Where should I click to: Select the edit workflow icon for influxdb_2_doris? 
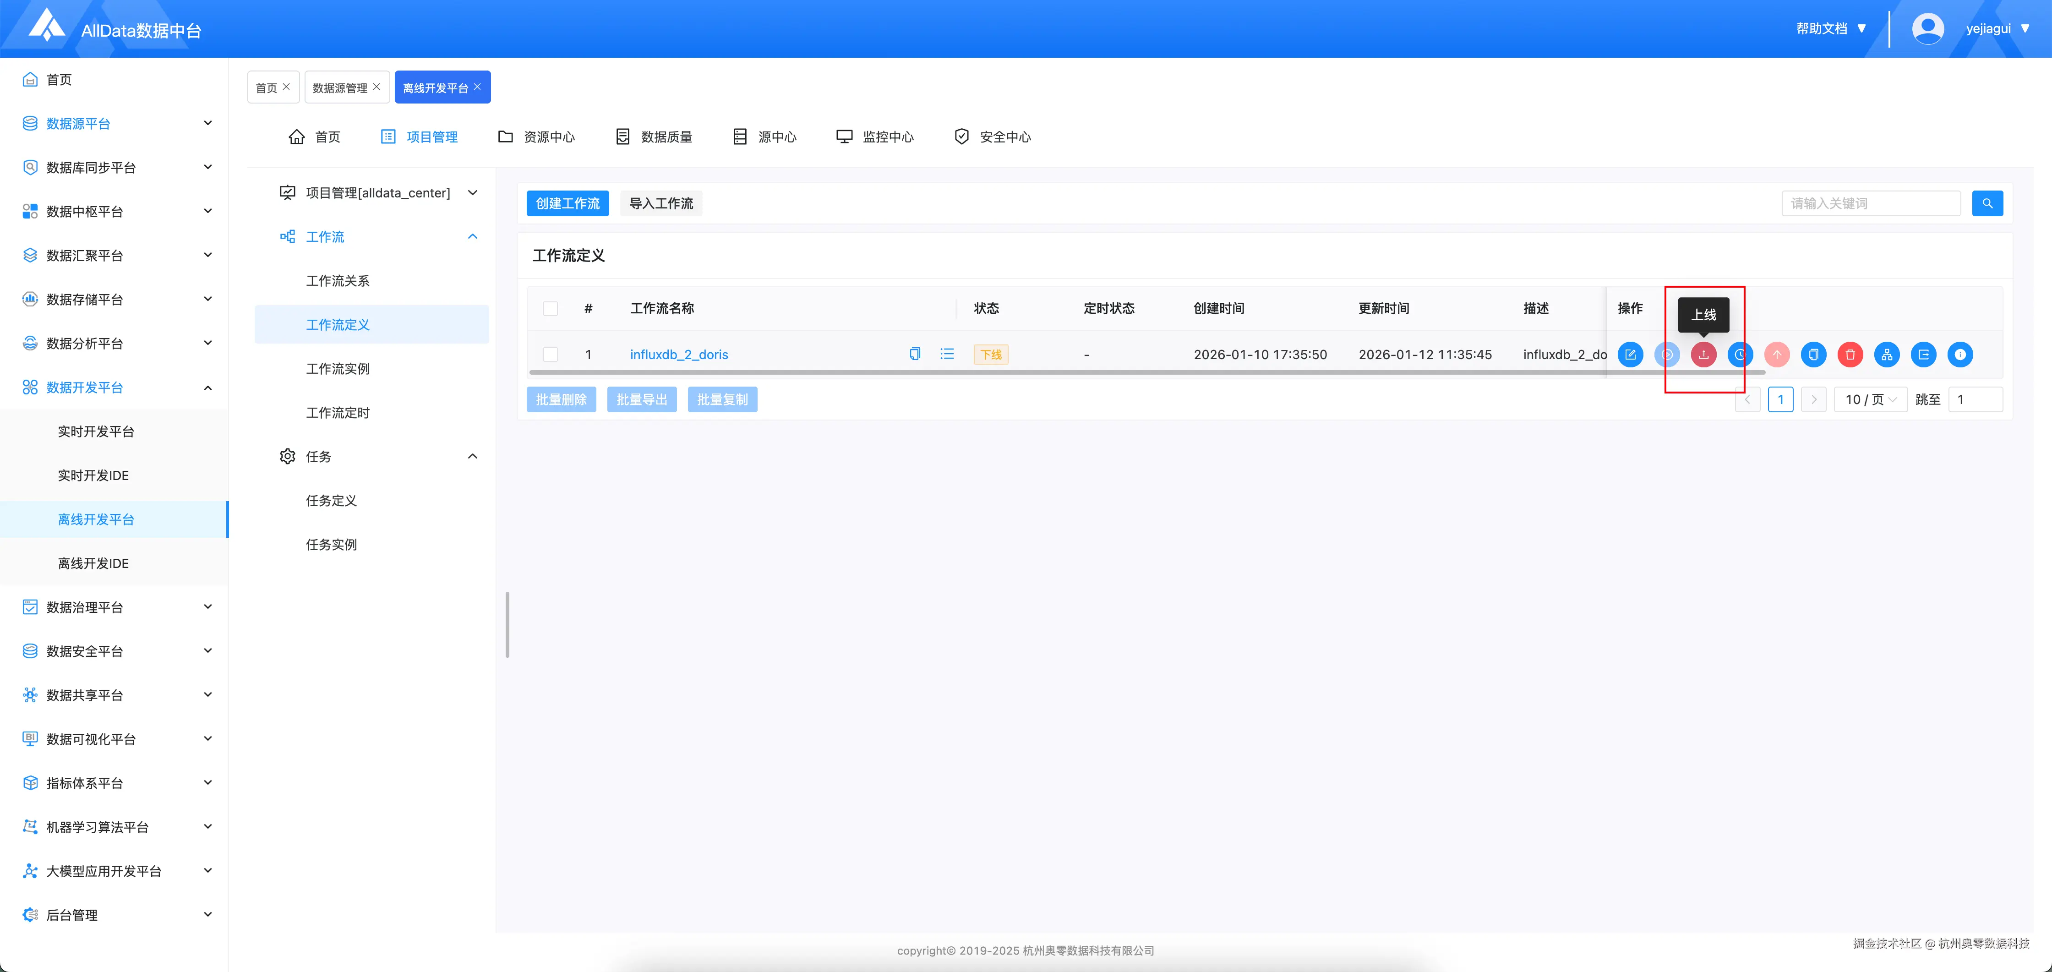(1631, 355)
